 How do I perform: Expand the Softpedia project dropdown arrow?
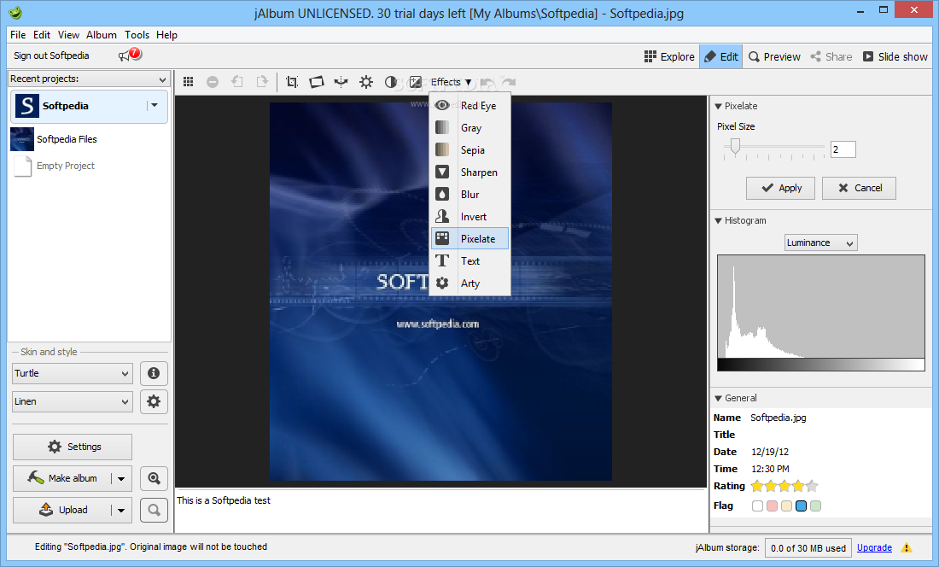click(155, 105)
